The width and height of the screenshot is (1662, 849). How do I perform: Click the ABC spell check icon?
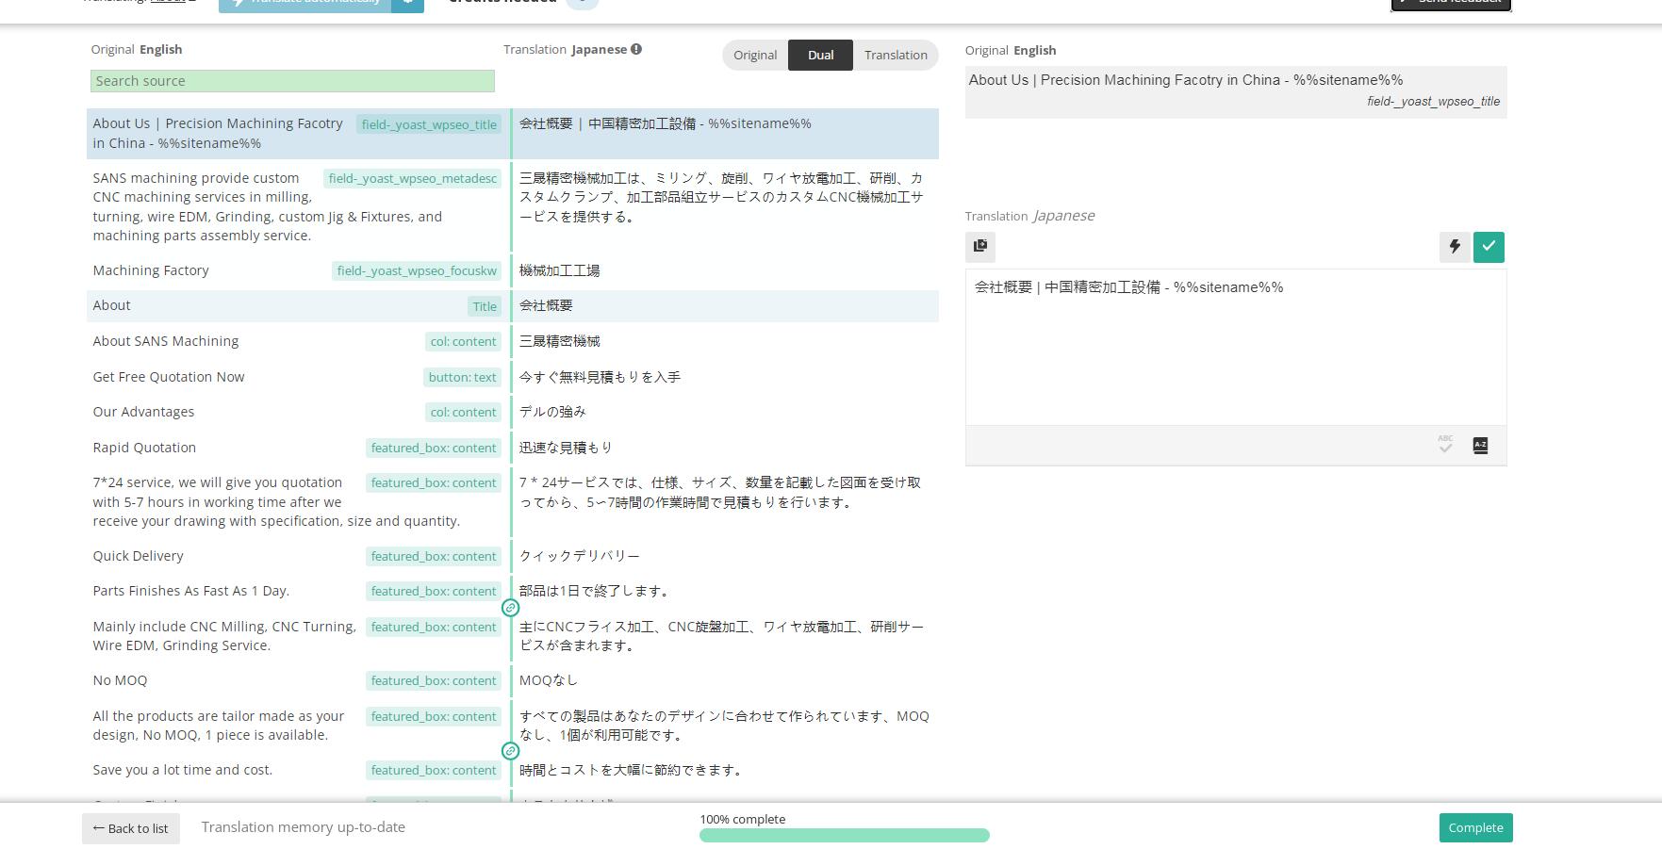1445,445
